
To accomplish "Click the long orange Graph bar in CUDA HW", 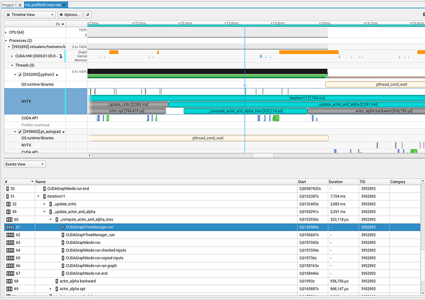I will (x=309, y=52).
